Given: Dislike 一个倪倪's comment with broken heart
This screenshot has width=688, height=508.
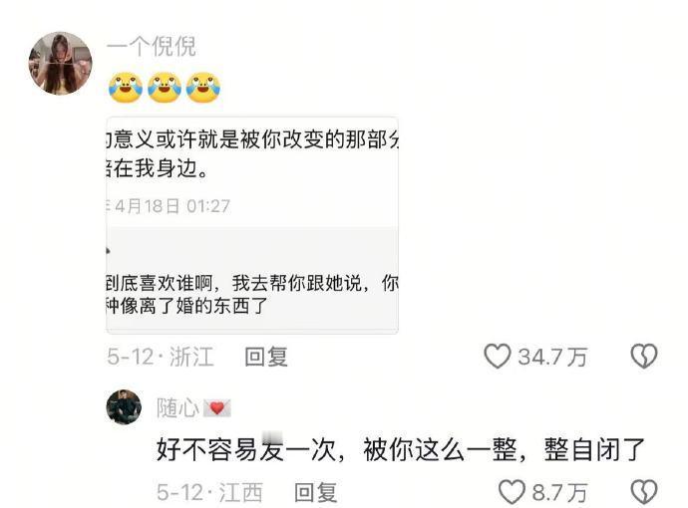Looking at the screenshot, I should click(x=644, y=356).
